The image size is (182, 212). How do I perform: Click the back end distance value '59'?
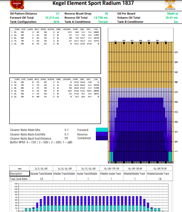[x=66, y=138]
